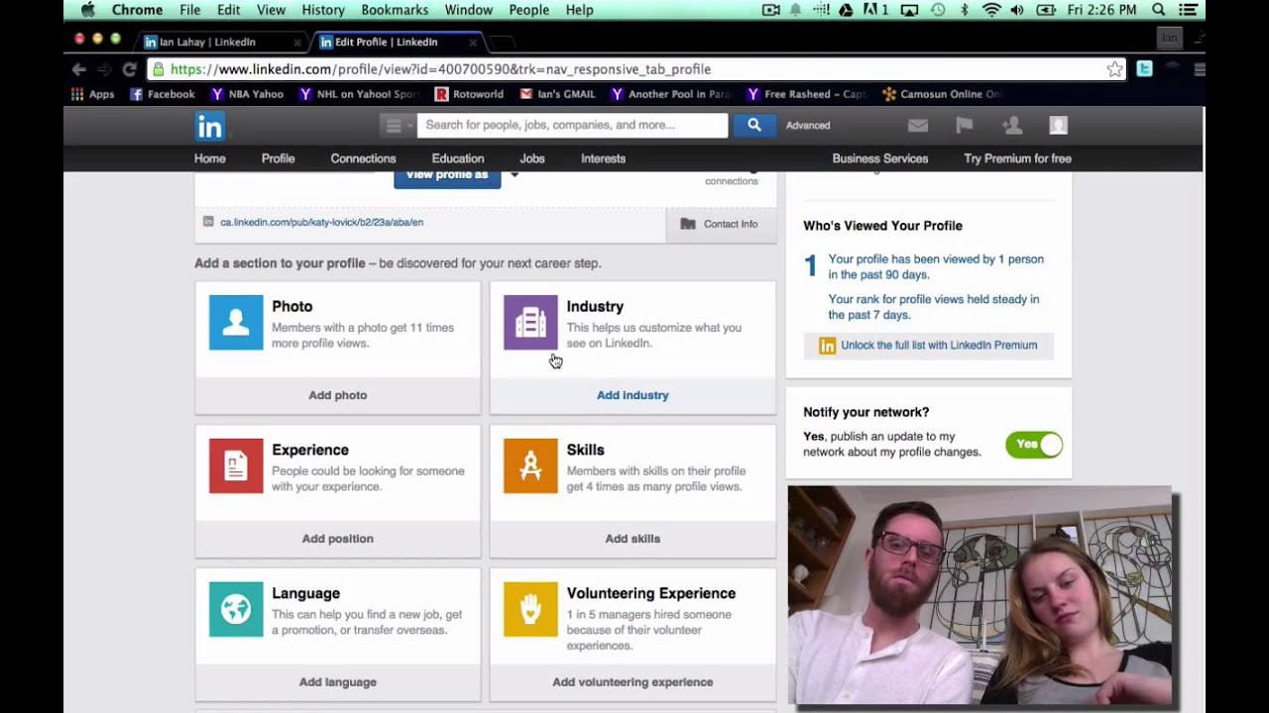Click the Add skills button
This screenshot has height=713, width=1269.
tap(633, 539)
